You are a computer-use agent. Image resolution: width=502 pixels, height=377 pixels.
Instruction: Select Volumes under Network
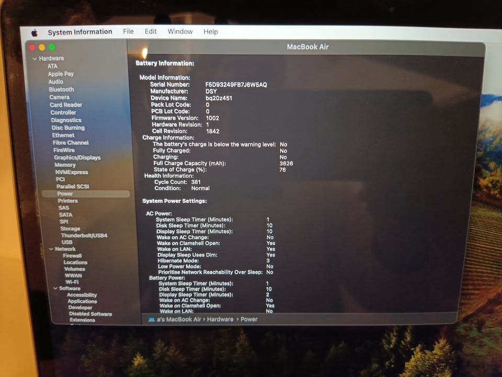click(x=75, y=269)
